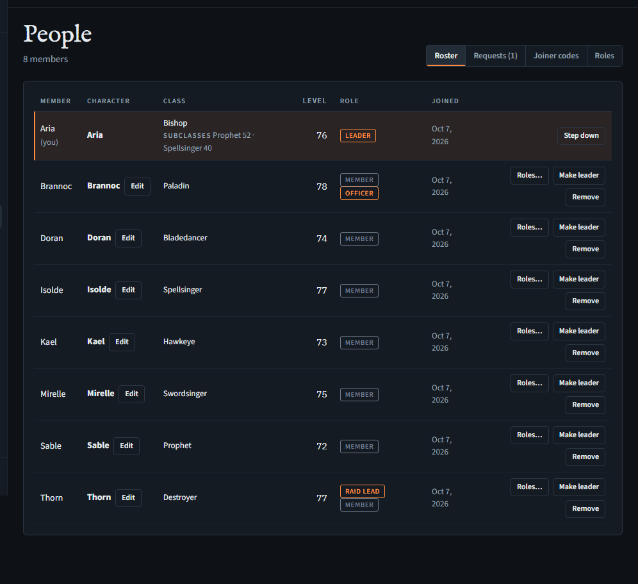Click the CHARACTER column header
Screen dimensions: 638x584
tap(108, 101)
